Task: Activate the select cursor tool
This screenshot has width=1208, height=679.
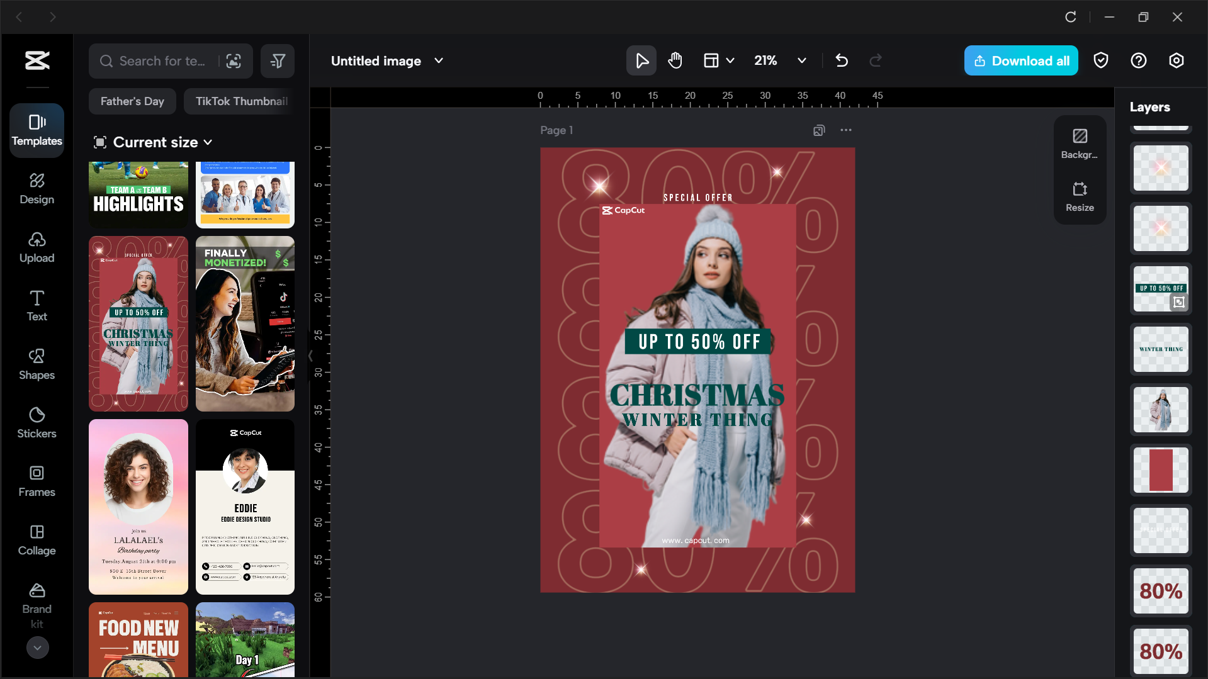Action: [x=641, y=60]
